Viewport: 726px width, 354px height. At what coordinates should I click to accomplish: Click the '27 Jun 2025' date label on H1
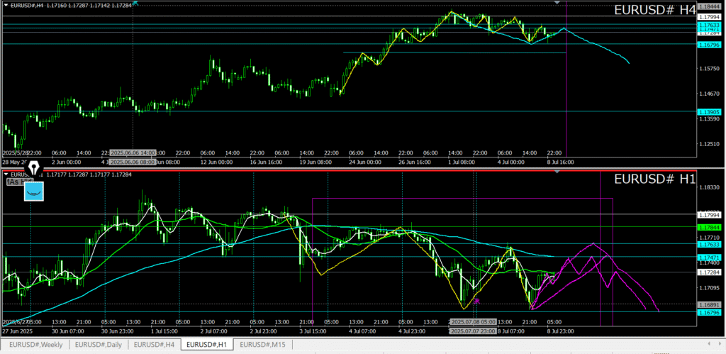point(18,331)
